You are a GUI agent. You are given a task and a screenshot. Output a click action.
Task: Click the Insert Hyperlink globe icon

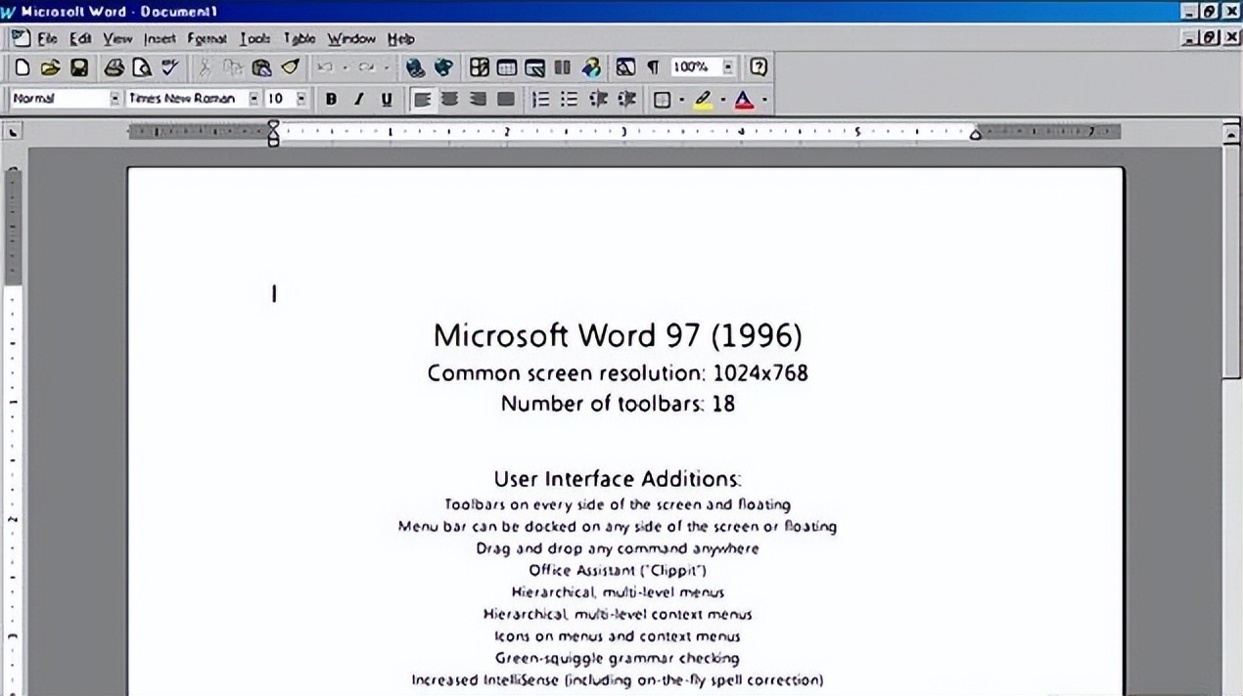point(415,68)
